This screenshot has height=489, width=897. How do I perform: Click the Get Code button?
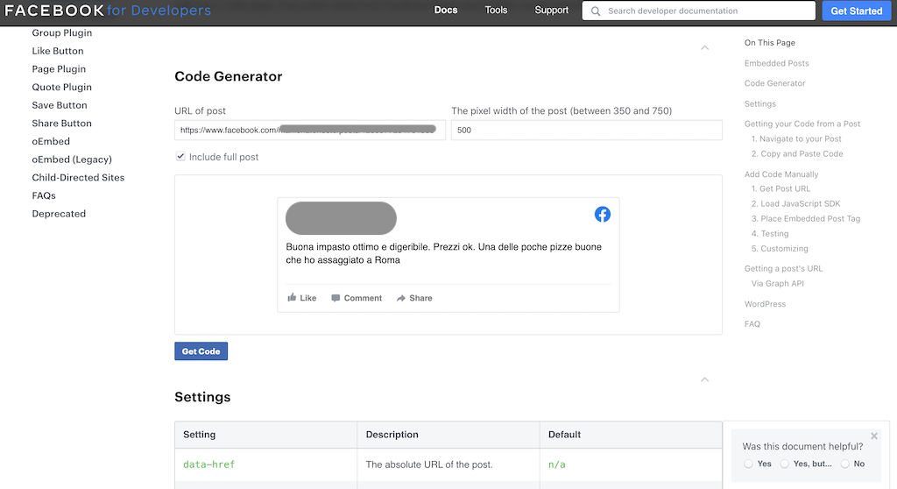201,351
